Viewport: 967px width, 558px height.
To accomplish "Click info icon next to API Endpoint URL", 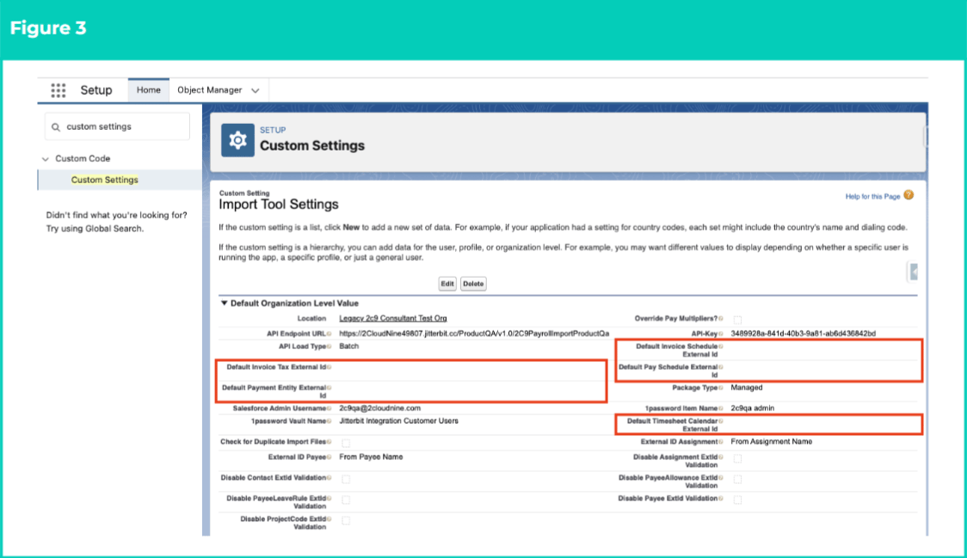I will [330, 334].
